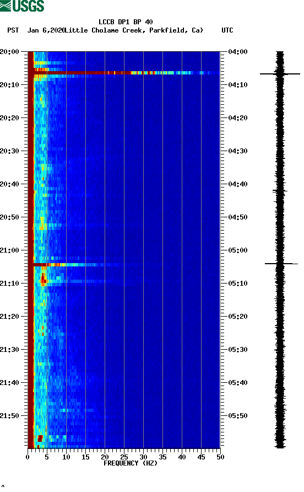Click the '20:10' PST time label
304x492 pixels.
(x=9, y=85)
